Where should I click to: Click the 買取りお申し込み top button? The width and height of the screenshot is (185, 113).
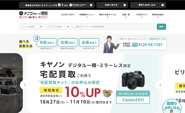click(148, 5)
